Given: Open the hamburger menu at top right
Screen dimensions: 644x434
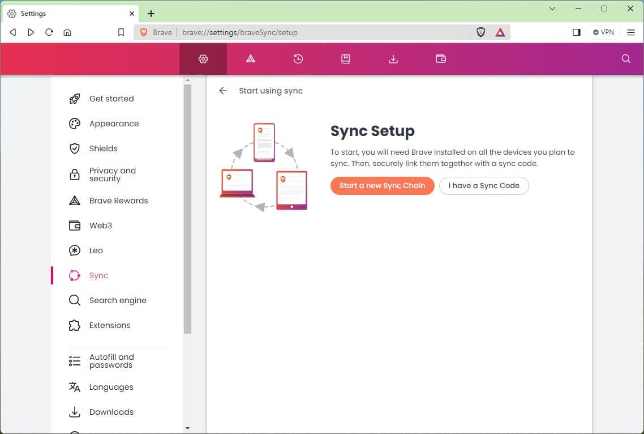Looking at the screenshot, I should (x=631, y=32).
